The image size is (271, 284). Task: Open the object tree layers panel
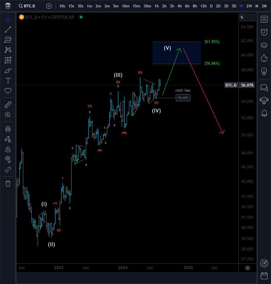pyautogui.click(x=264, y=45)
